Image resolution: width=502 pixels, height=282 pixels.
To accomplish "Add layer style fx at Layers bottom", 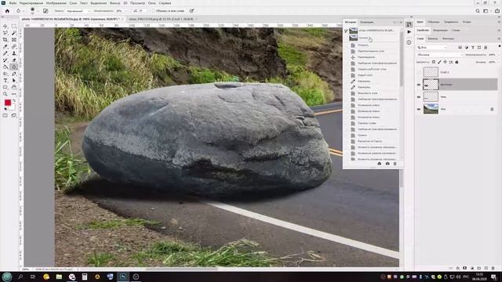I will point(458,268).
